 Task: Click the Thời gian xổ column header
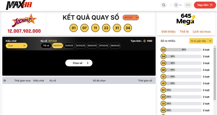click(145, 80)
